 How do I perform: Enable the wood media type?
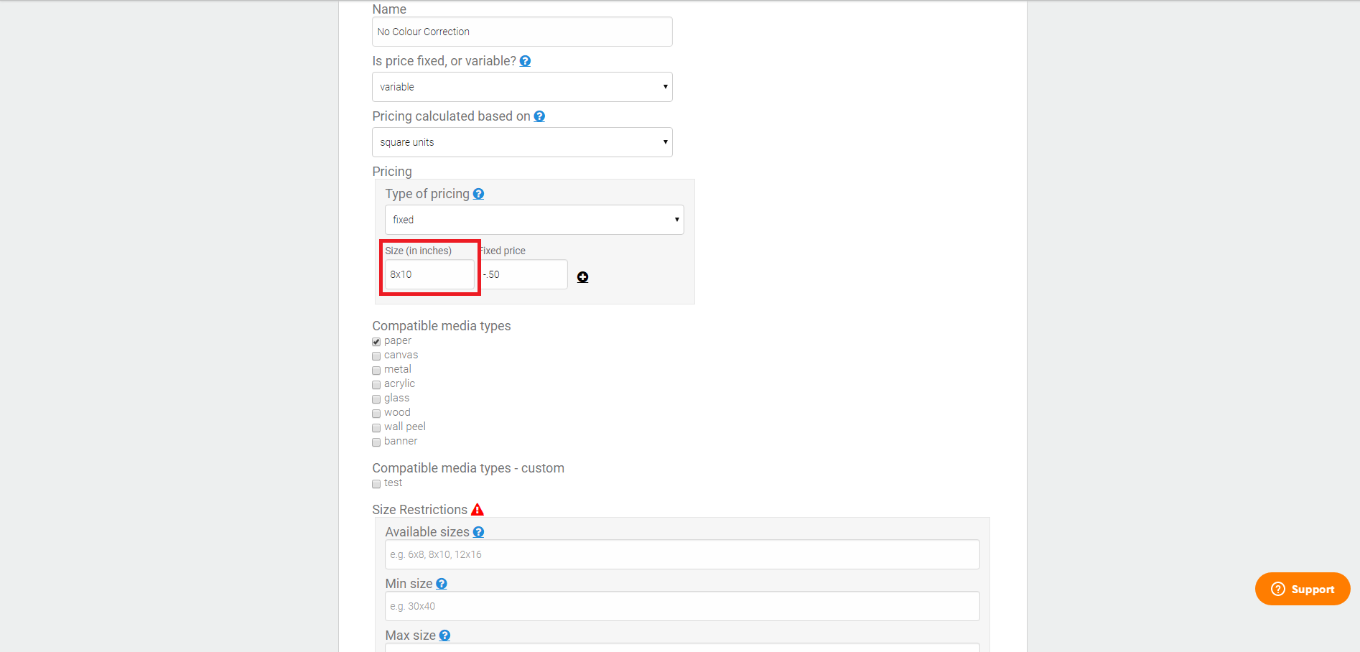376,414
